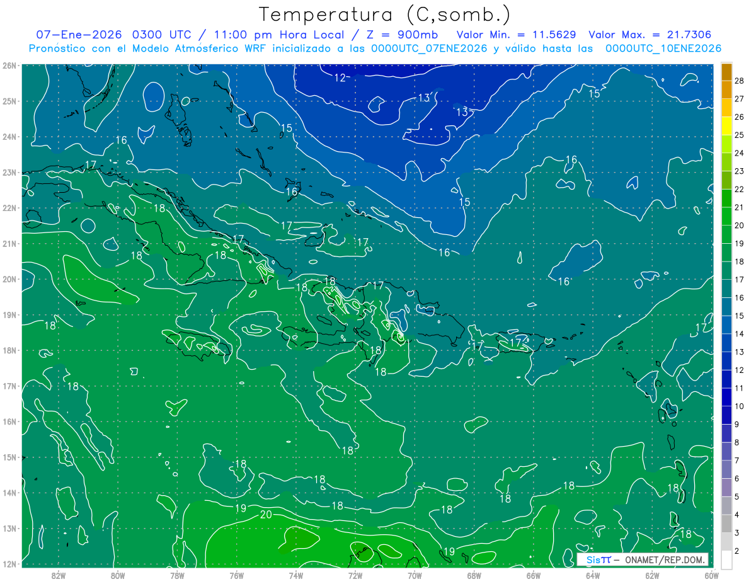Click the '68W' longitude axis label
The image size is (756, 584).
pos(474,575)
